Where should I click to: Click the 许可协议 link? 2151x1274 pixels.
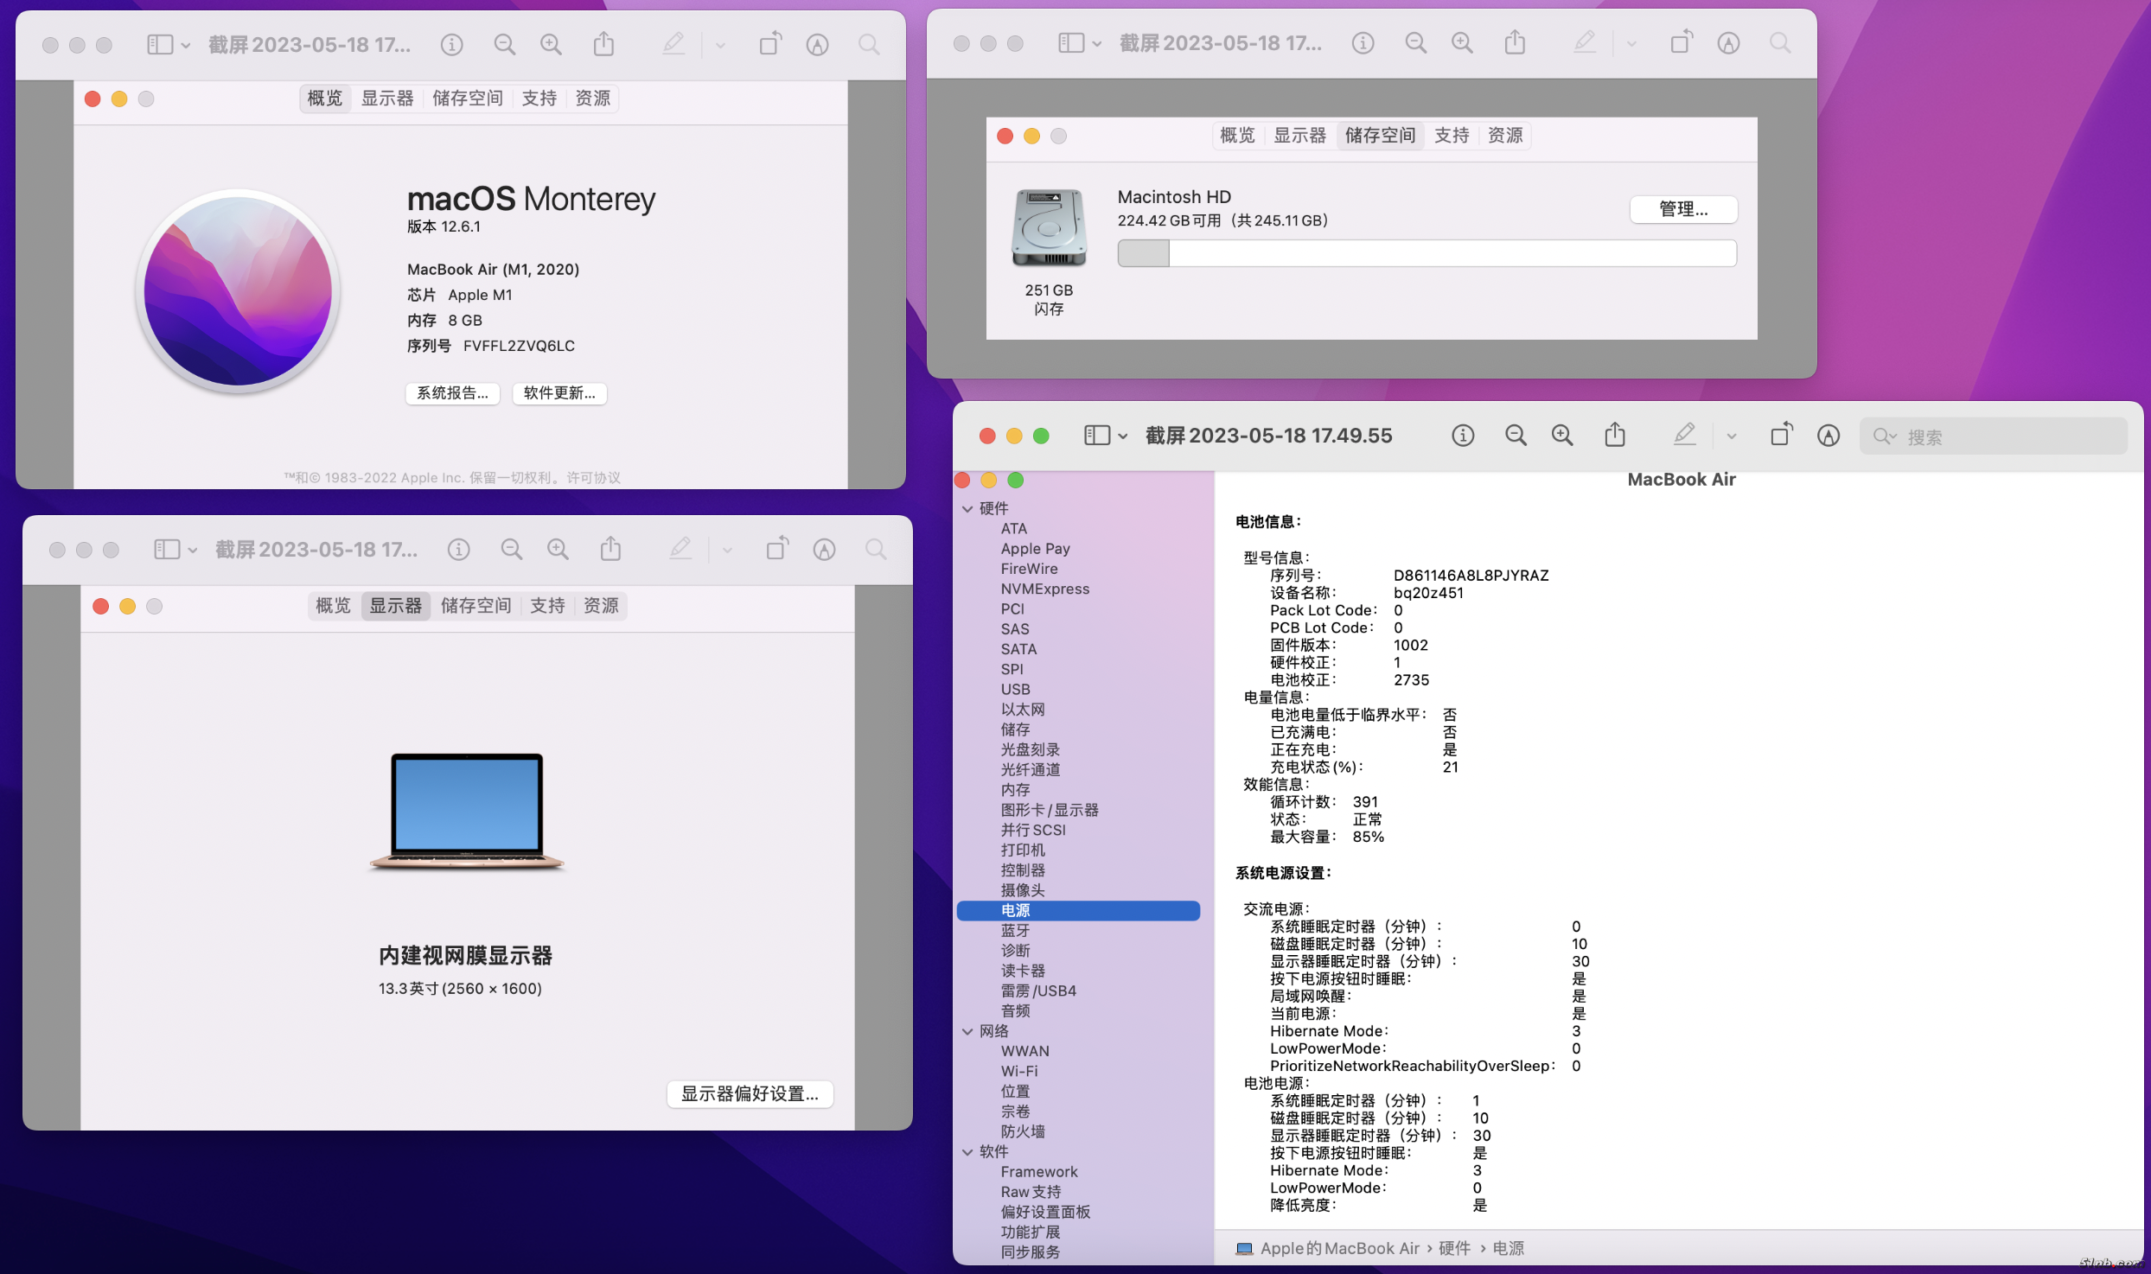coord(593,478)
